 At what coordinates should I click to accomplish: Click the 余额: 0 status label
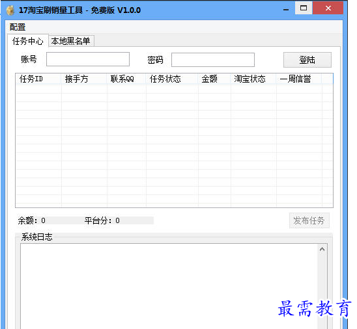point(32,220)
